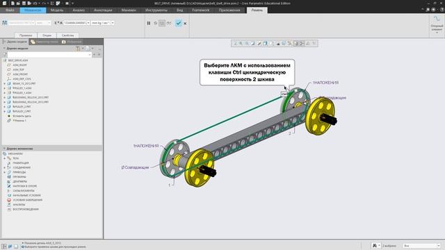Open the E*A value dropdown arrow
Screen dimensions: 445x250
(x=88, y=23)
